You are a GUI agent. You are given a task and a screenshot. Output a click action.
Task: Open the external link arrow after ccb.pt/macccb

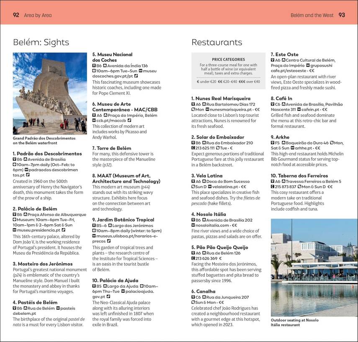tap(129, 120)
